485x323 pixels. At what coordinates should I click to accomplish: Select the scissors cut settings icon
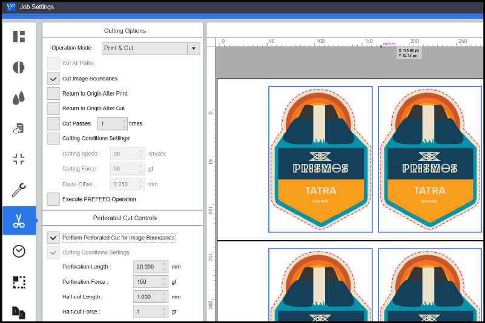[19, 221]
